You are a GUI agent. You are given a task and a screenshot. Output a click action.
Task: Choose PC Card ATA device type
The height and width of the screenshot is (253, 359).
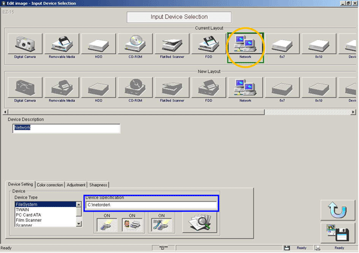click(28, 215)
